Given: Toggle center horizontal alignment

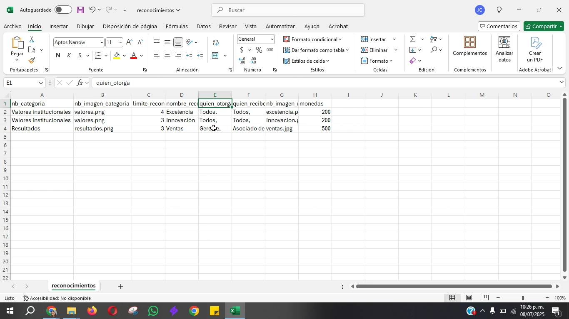Looking at the screenshot, I should [x=167, y=56].
